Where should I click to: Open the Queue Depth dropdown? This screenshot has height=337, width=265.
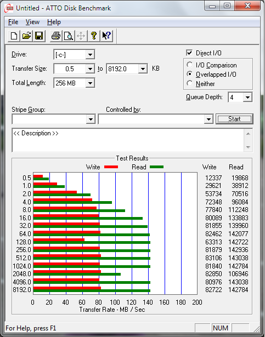tap(247, 98)
